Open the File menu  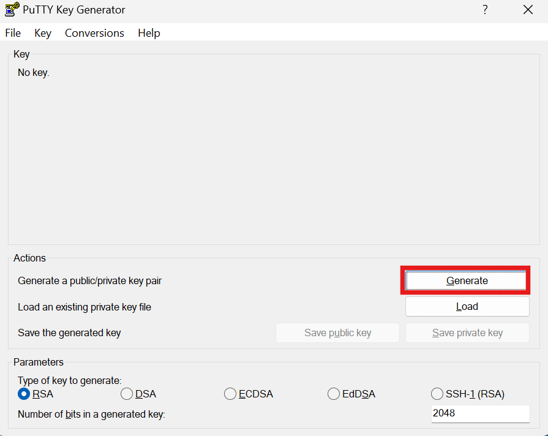pos(13,33)
